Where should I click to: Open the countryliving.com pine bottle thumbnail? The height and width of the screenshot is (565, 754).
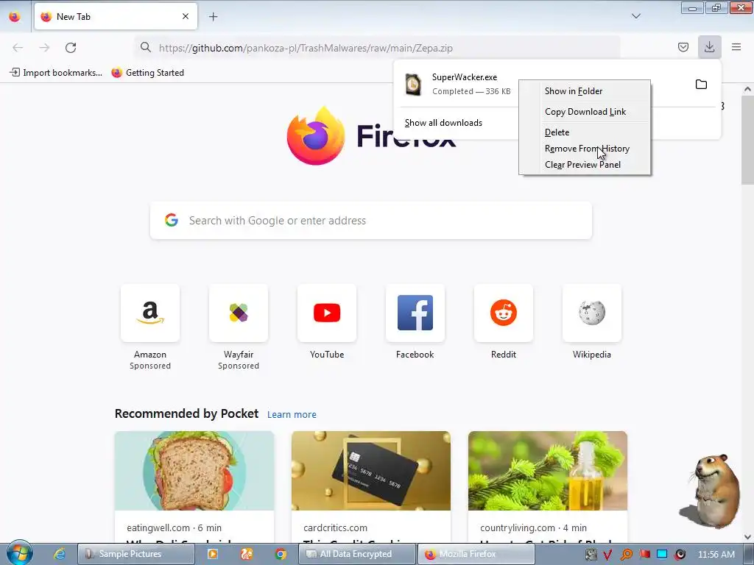pos(548,471)
